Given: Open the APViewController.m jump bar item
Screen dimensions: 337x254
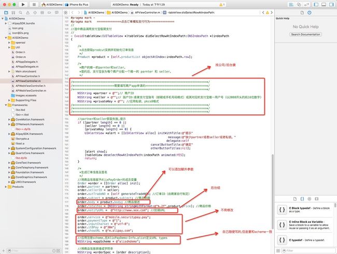Looking at the screenshot, I should (146, 12).
